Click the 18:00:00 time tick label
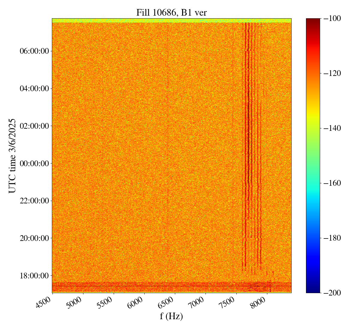Screen dimensions: 360x330 pos(34,275)
